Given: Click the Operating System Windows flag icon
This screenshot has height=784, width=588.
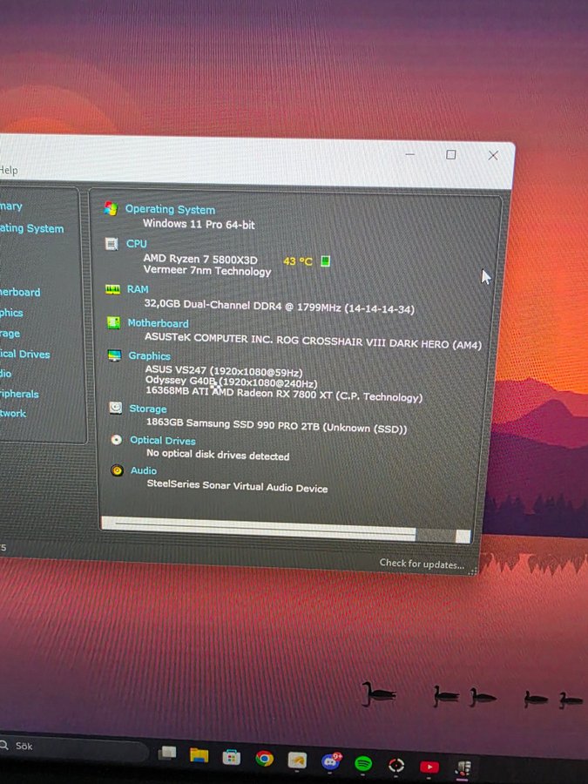Looking at the screenshot, I should click(111, 207).
